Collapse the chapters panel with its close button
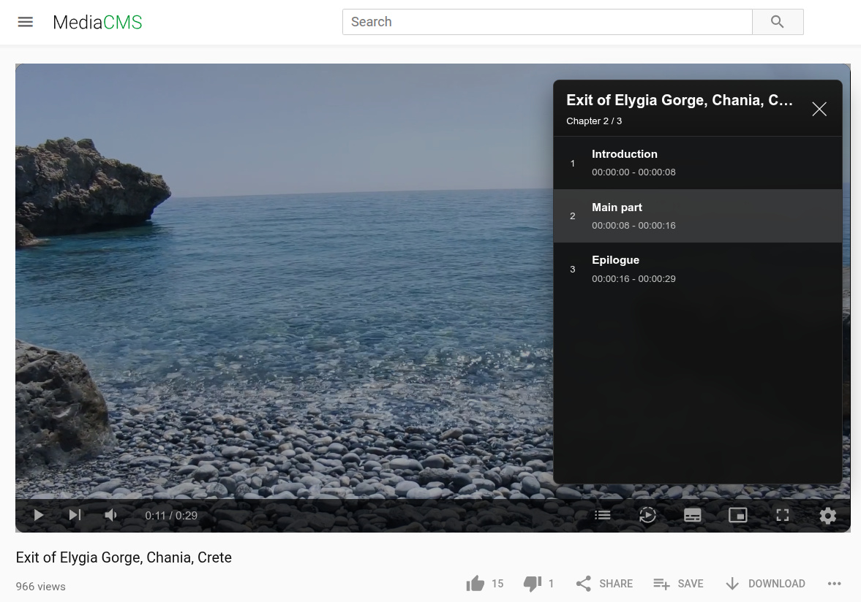861x602 pixels. coord(819,108)
